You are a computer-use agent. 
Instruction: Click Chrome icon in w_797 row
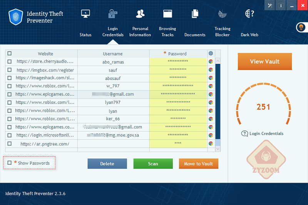(x=211, y=86)
